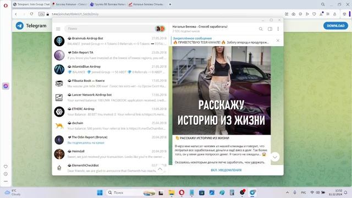
Task: Click the Telegram logo on the page
Action: tap(20, 26)
